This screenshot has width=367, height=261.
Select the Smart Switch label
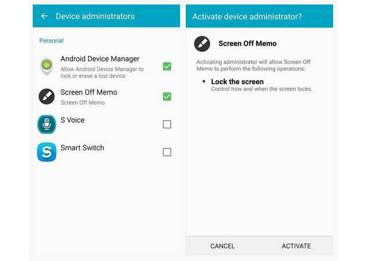(x=82, y=147)
